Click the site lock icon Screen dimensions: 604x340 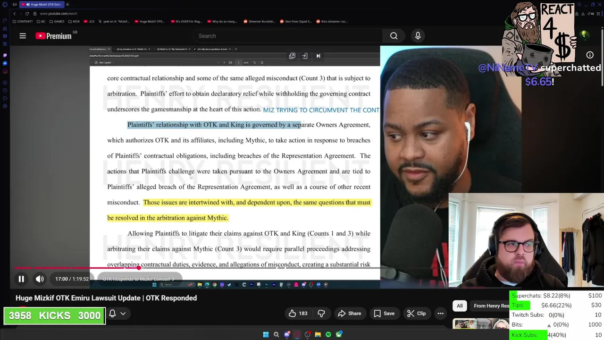[34, 13]
